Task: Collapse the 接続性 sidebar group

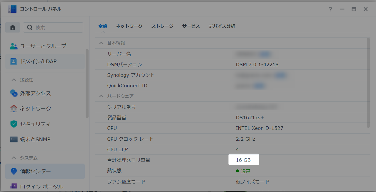Action: (14, 80)
